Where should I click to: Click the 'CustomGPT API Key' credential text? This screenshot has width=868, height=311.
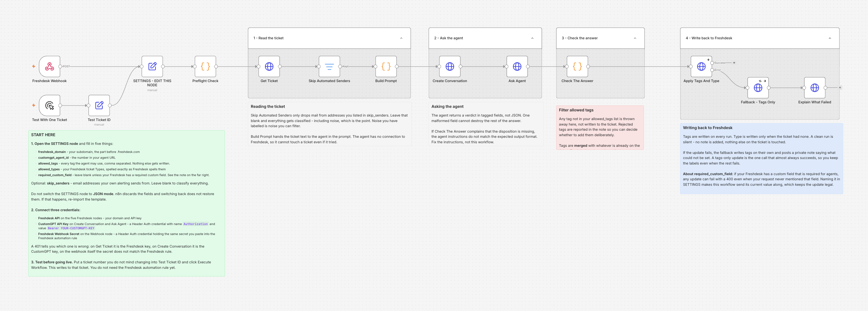(x=53, y=224)
